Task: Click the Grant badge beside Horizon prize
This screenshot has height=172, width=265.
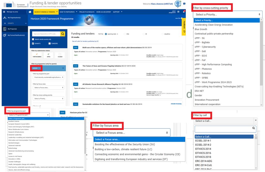Action: pos(62,112)
